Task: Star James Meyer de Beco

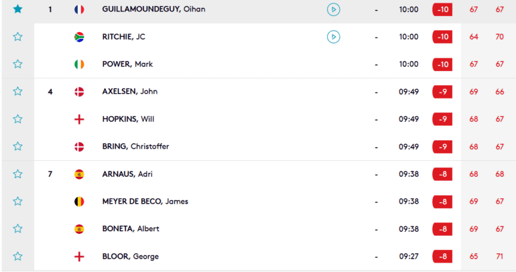Action: click(x=18, y=201)
